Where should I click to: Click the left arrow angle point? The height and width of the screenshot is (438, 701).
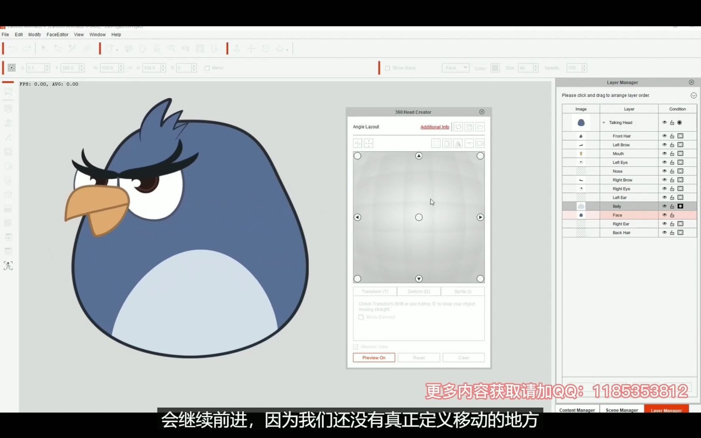pyautogui.click(x=357, y=217)
